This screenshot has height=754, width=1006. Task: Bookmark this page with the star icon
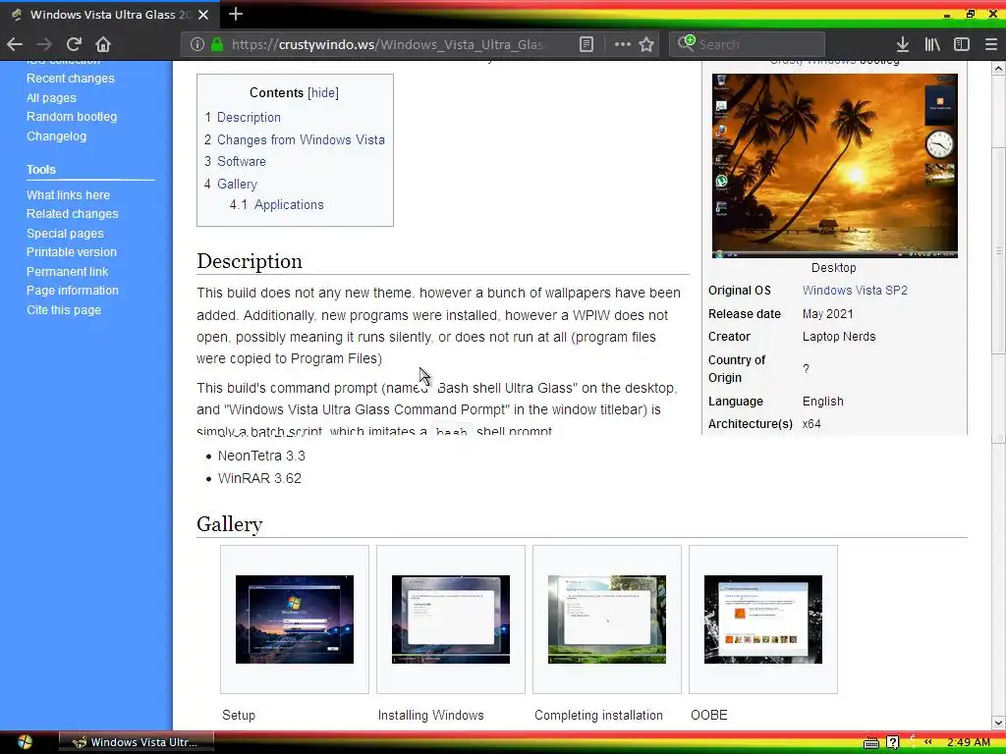646,44
